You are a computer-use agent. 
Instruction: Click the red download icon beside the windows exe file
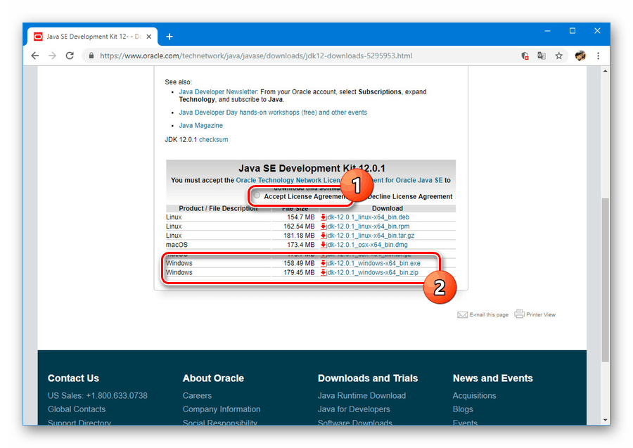tap(323, 263)
